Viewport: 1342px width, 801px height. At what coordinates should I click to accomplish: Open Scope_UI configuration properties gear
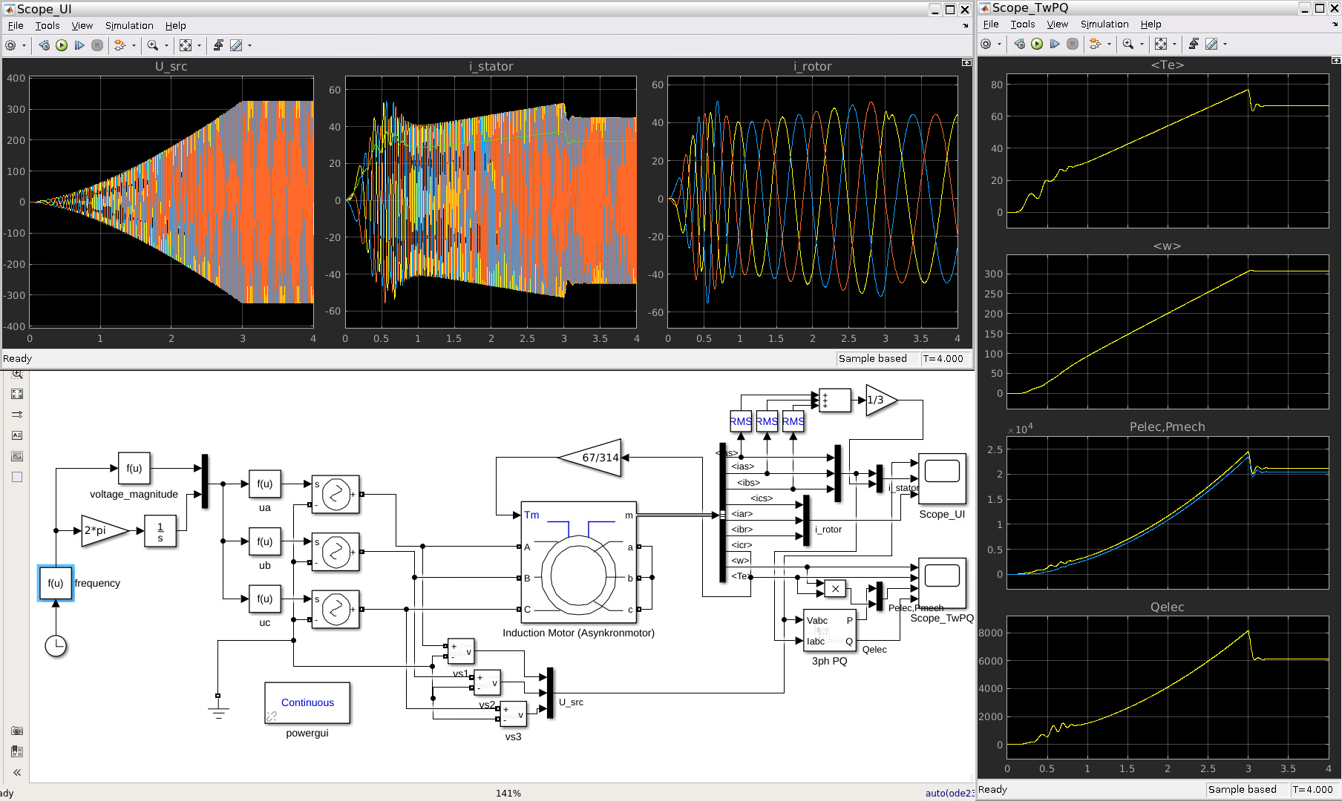click(10, 45)
